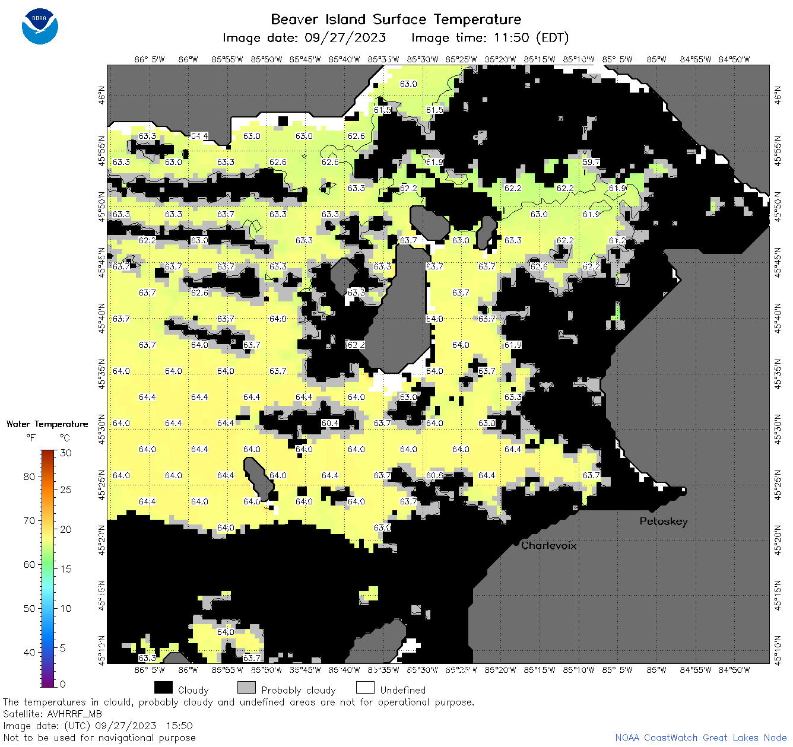Click the Charlevoix city label
793x747 pixels.
(548, 545)
